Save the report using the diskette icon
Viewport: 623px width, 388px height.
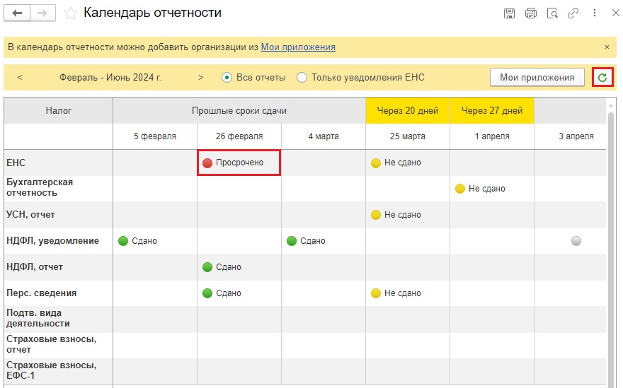(x=509, y=13)
